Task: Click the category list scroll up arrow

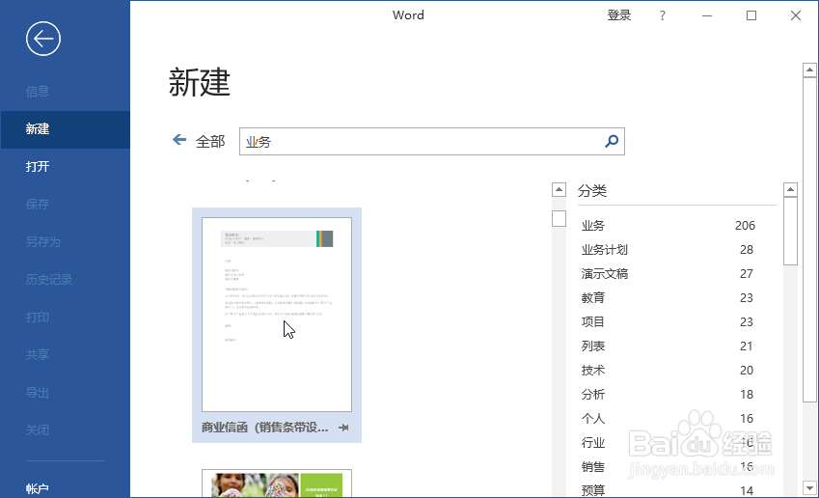Action: pyautogui.click(x=791, y=189)
